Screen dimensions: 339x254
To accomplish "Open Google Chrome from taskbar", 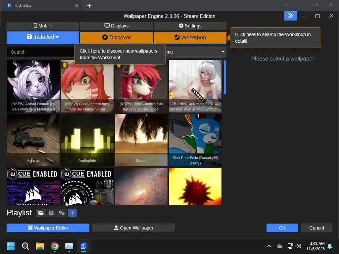I will point(55,246).
